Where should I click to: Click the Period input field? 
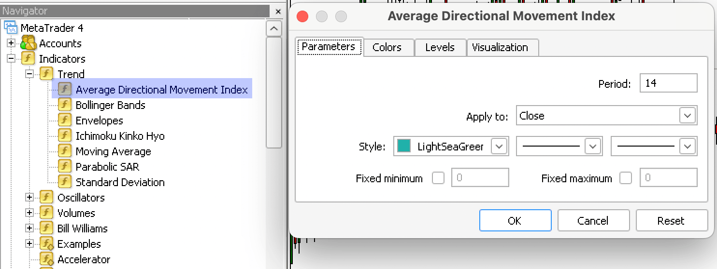click(668, 83)
